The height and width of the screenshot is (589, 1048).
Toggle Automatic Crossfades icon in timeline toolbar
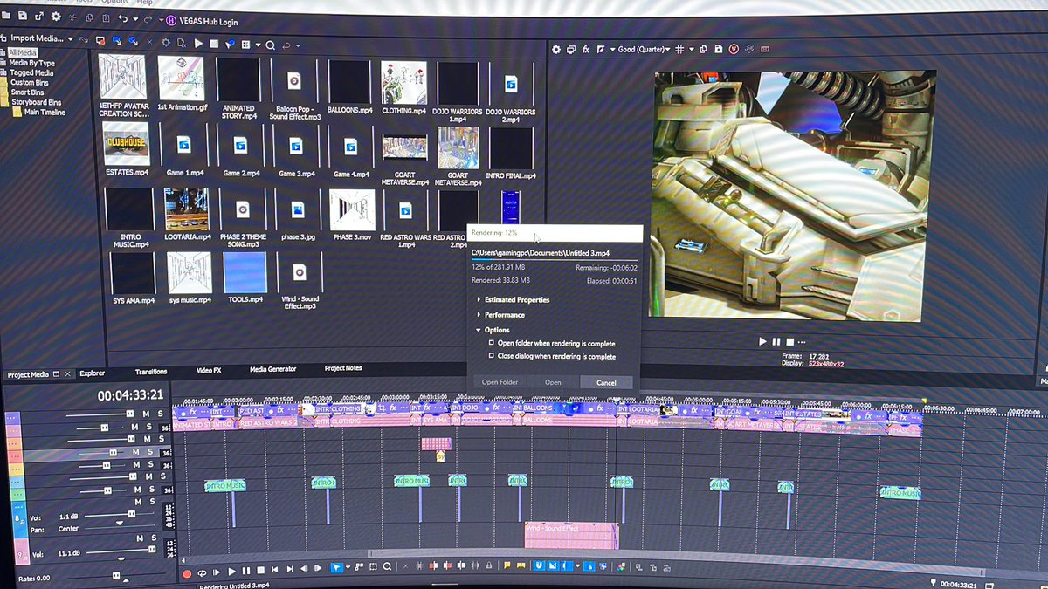[553, 565]
